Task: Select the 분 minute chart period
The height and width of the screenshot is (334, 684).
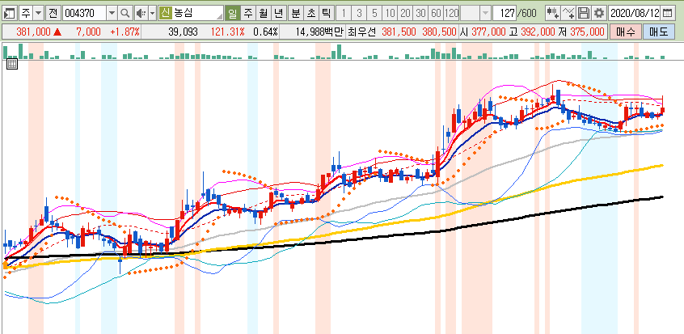Action: pos(296,13)
